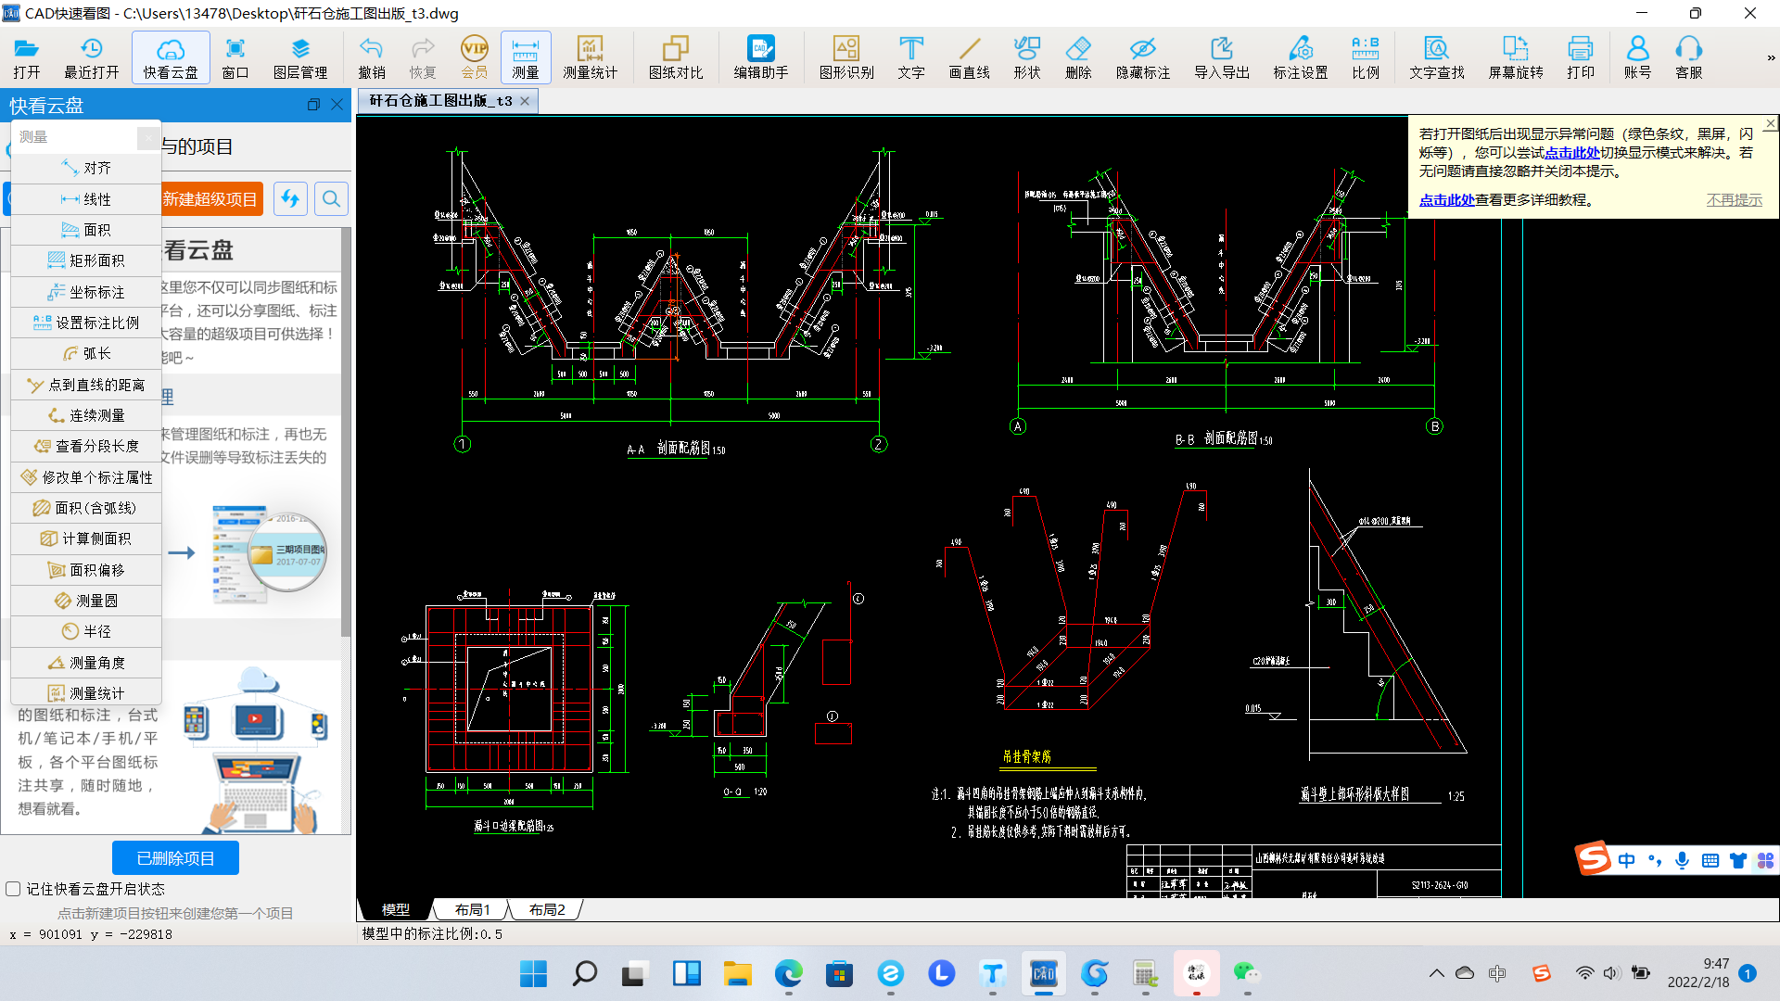Screen dimensions: 1780x1001
Task: Search projects with magnifier icon
Action: (x=331, y=198)
